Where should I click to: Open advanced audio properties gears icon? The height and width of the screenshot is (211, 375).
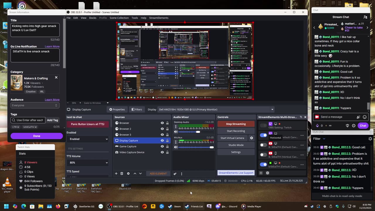pyautogui.click(x=175, y=174)
